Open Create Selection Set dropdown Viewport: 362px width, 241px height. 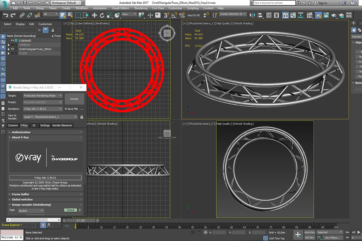pyautogui.click(x=233, y=14)
